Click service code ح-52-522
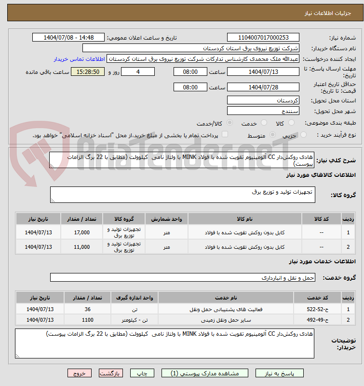 (x=317, y=309)
